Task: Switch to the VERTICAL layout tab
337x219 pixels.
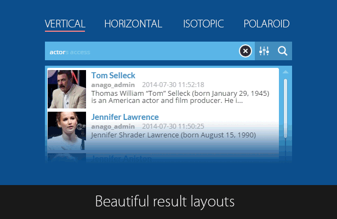Action: point(65,24)
